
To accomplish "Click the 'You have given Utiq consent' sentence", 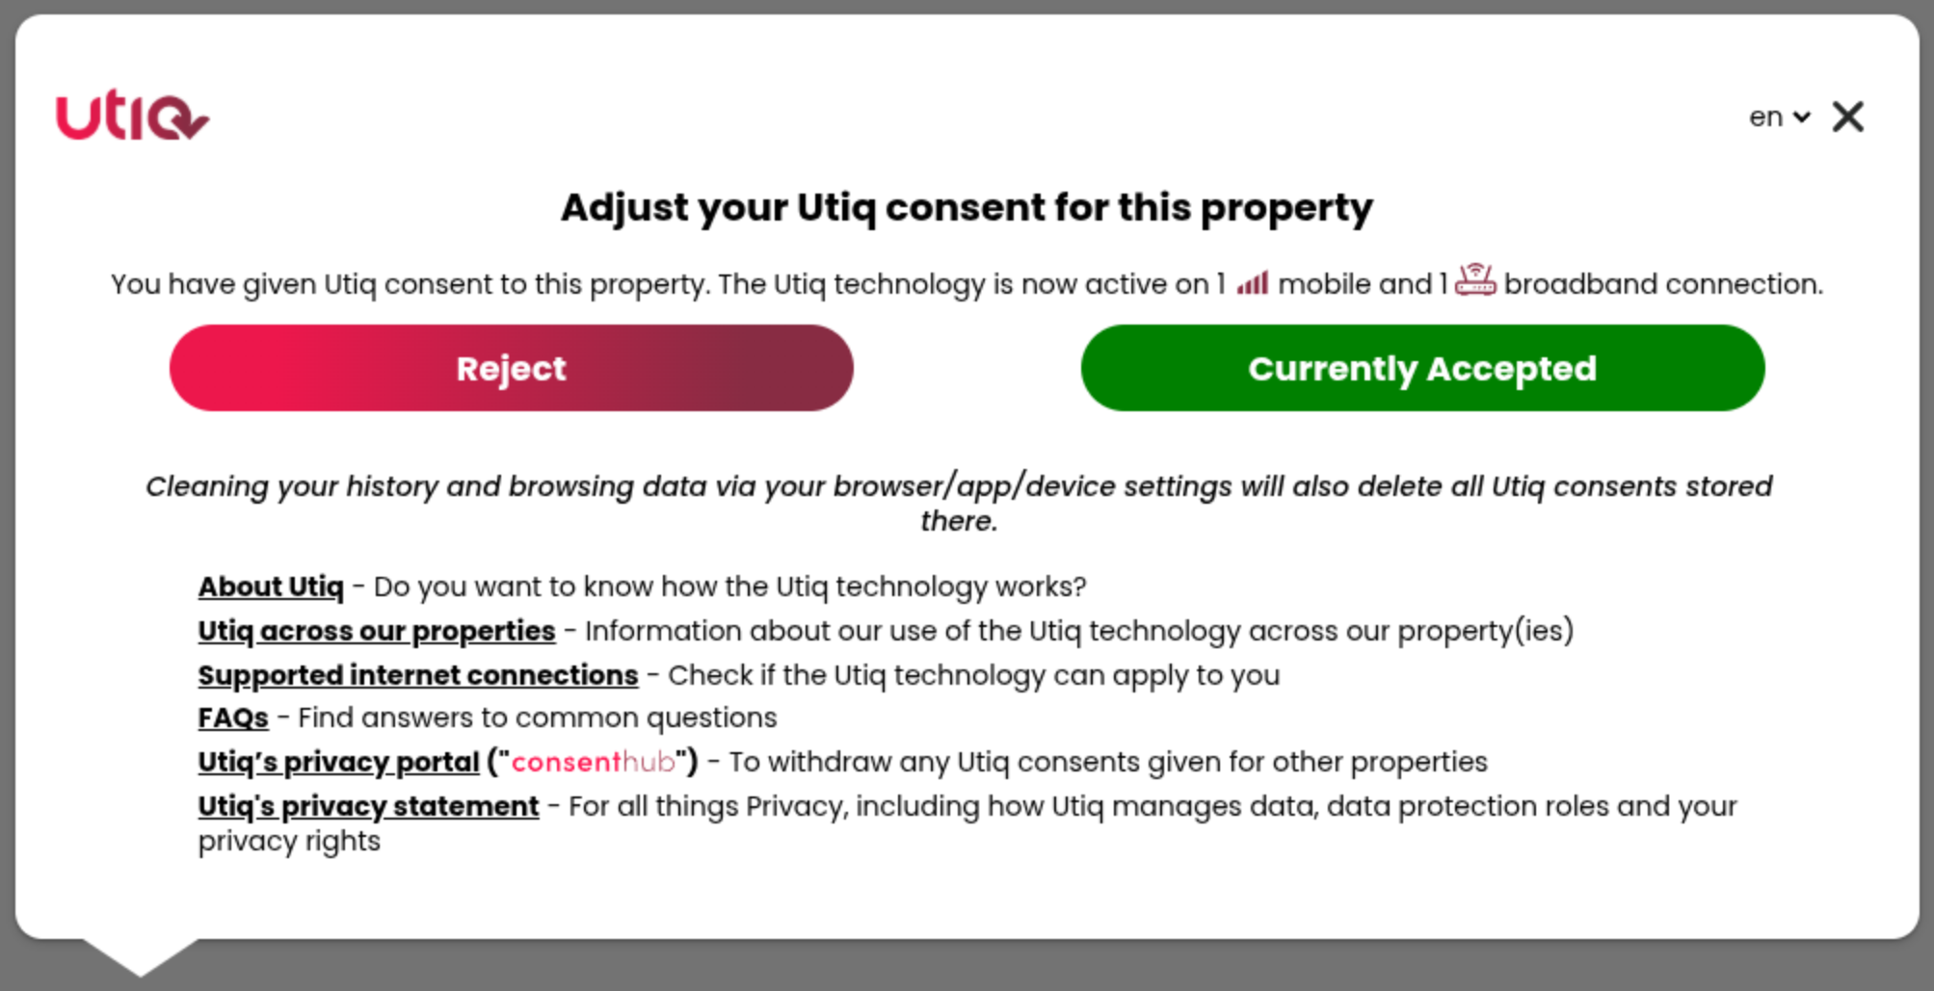I will 665,284.
